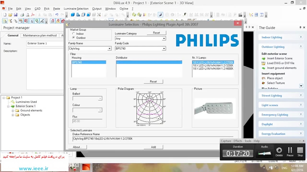Viewport: 307px width, 172px height.
Task: Activate the selection pointer tool icon
Action: (x=5, y=21)
